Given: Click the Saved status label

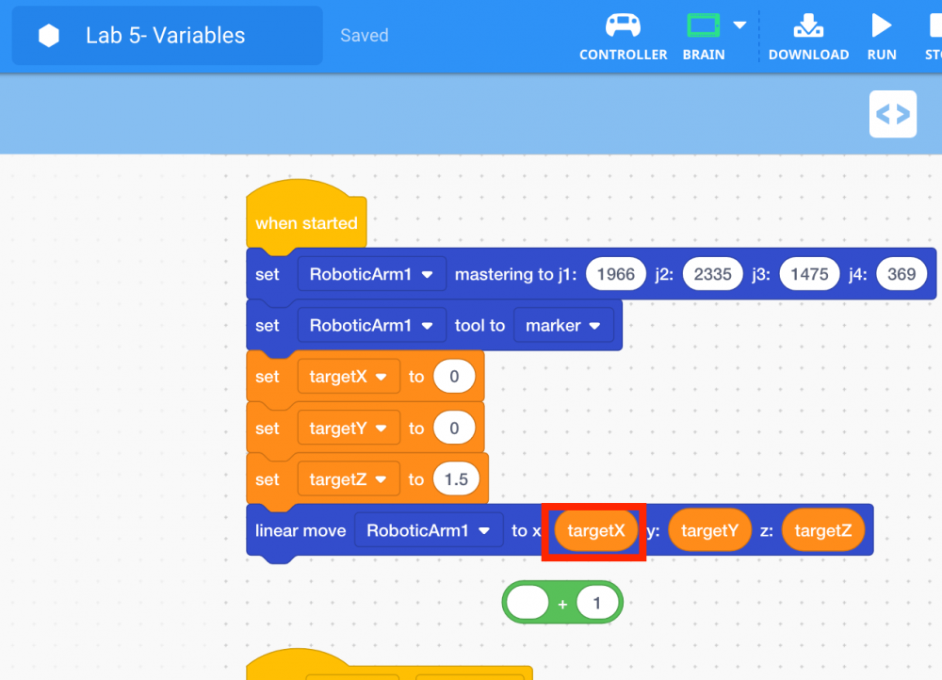Looking at the screenshot, I should click(x=364, y=36).
